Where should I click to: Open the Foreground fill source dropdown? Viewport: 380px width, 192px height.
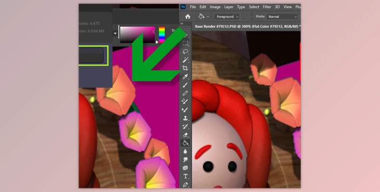226,17
